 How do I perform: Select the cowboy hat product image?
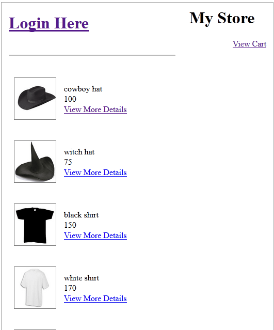click(35, 99)
